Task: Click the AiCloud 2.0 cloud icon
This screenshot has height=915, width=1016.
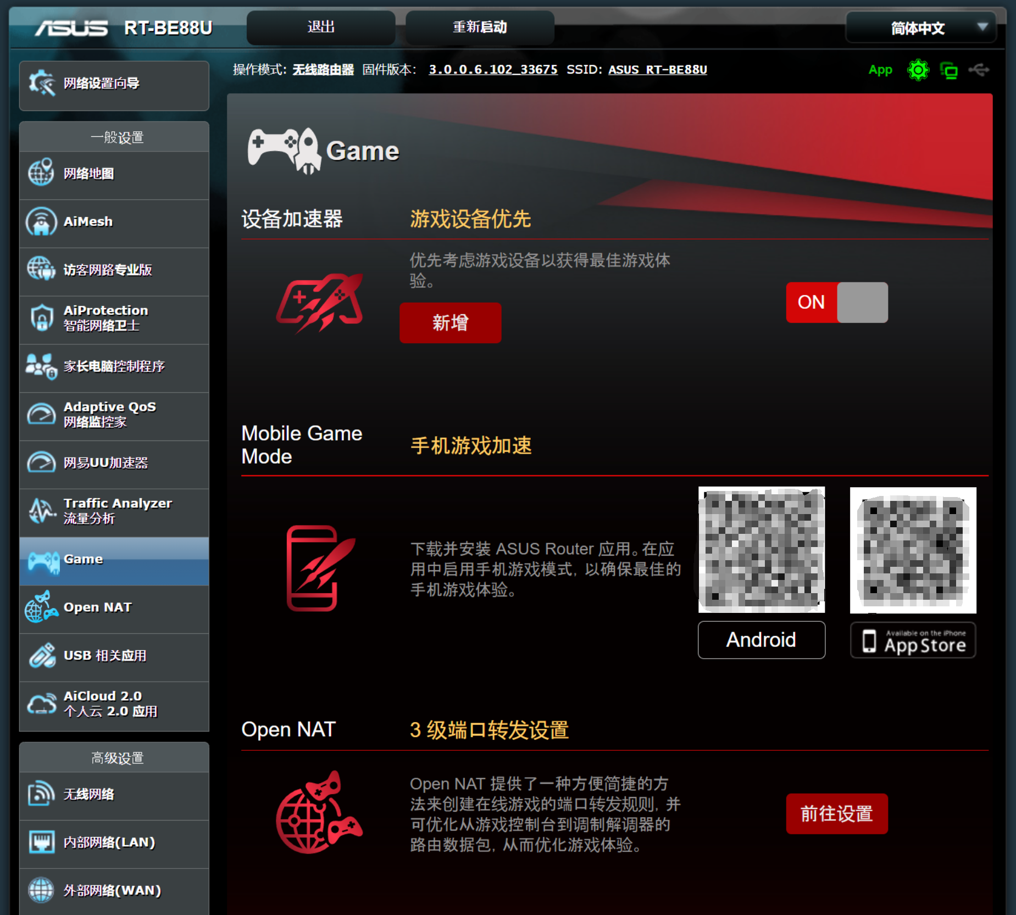Action: tap(42, 704)
